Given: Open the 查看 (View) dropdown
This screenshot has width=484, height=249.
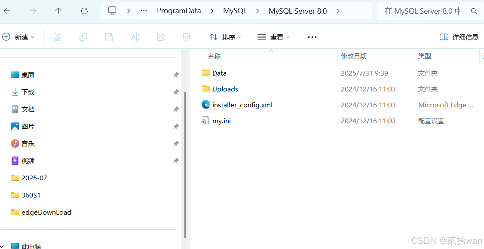Looking at the screenshot, I should coord(273,37).
